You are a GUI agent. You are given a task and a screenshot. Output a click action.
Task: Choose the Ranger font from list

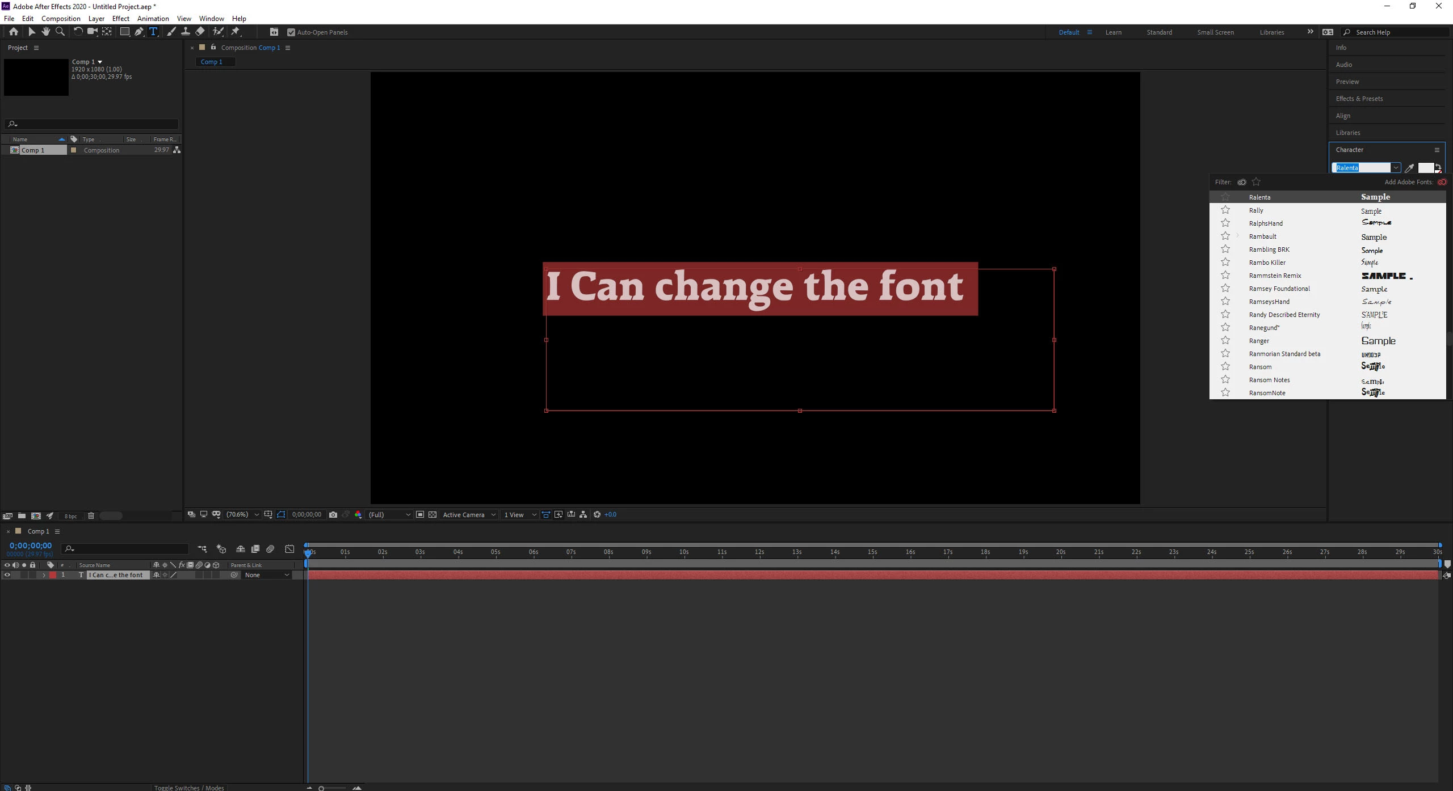(1259, 341)
